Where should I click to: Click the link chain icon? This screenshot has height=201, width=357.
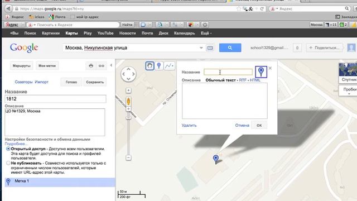click(102, 66)
